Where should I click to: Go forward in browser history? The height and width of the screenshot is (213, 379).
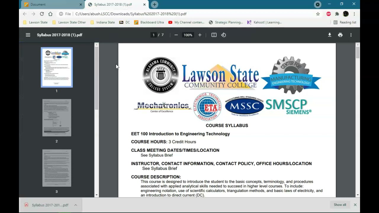[33, 14]
